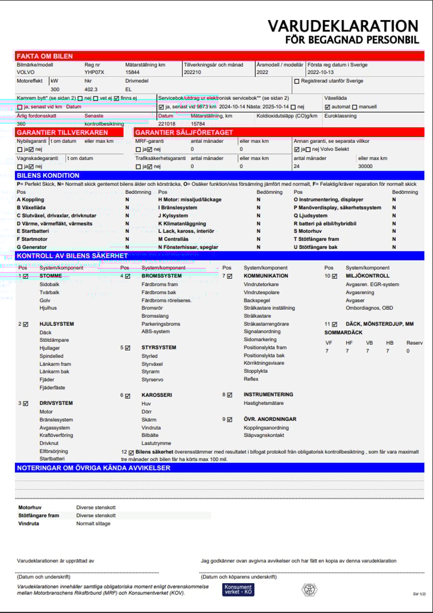Check the MRF-garanti 'ja' box
Image resolution: width=433 pixels, height=613 pixels.
point(138,149)
